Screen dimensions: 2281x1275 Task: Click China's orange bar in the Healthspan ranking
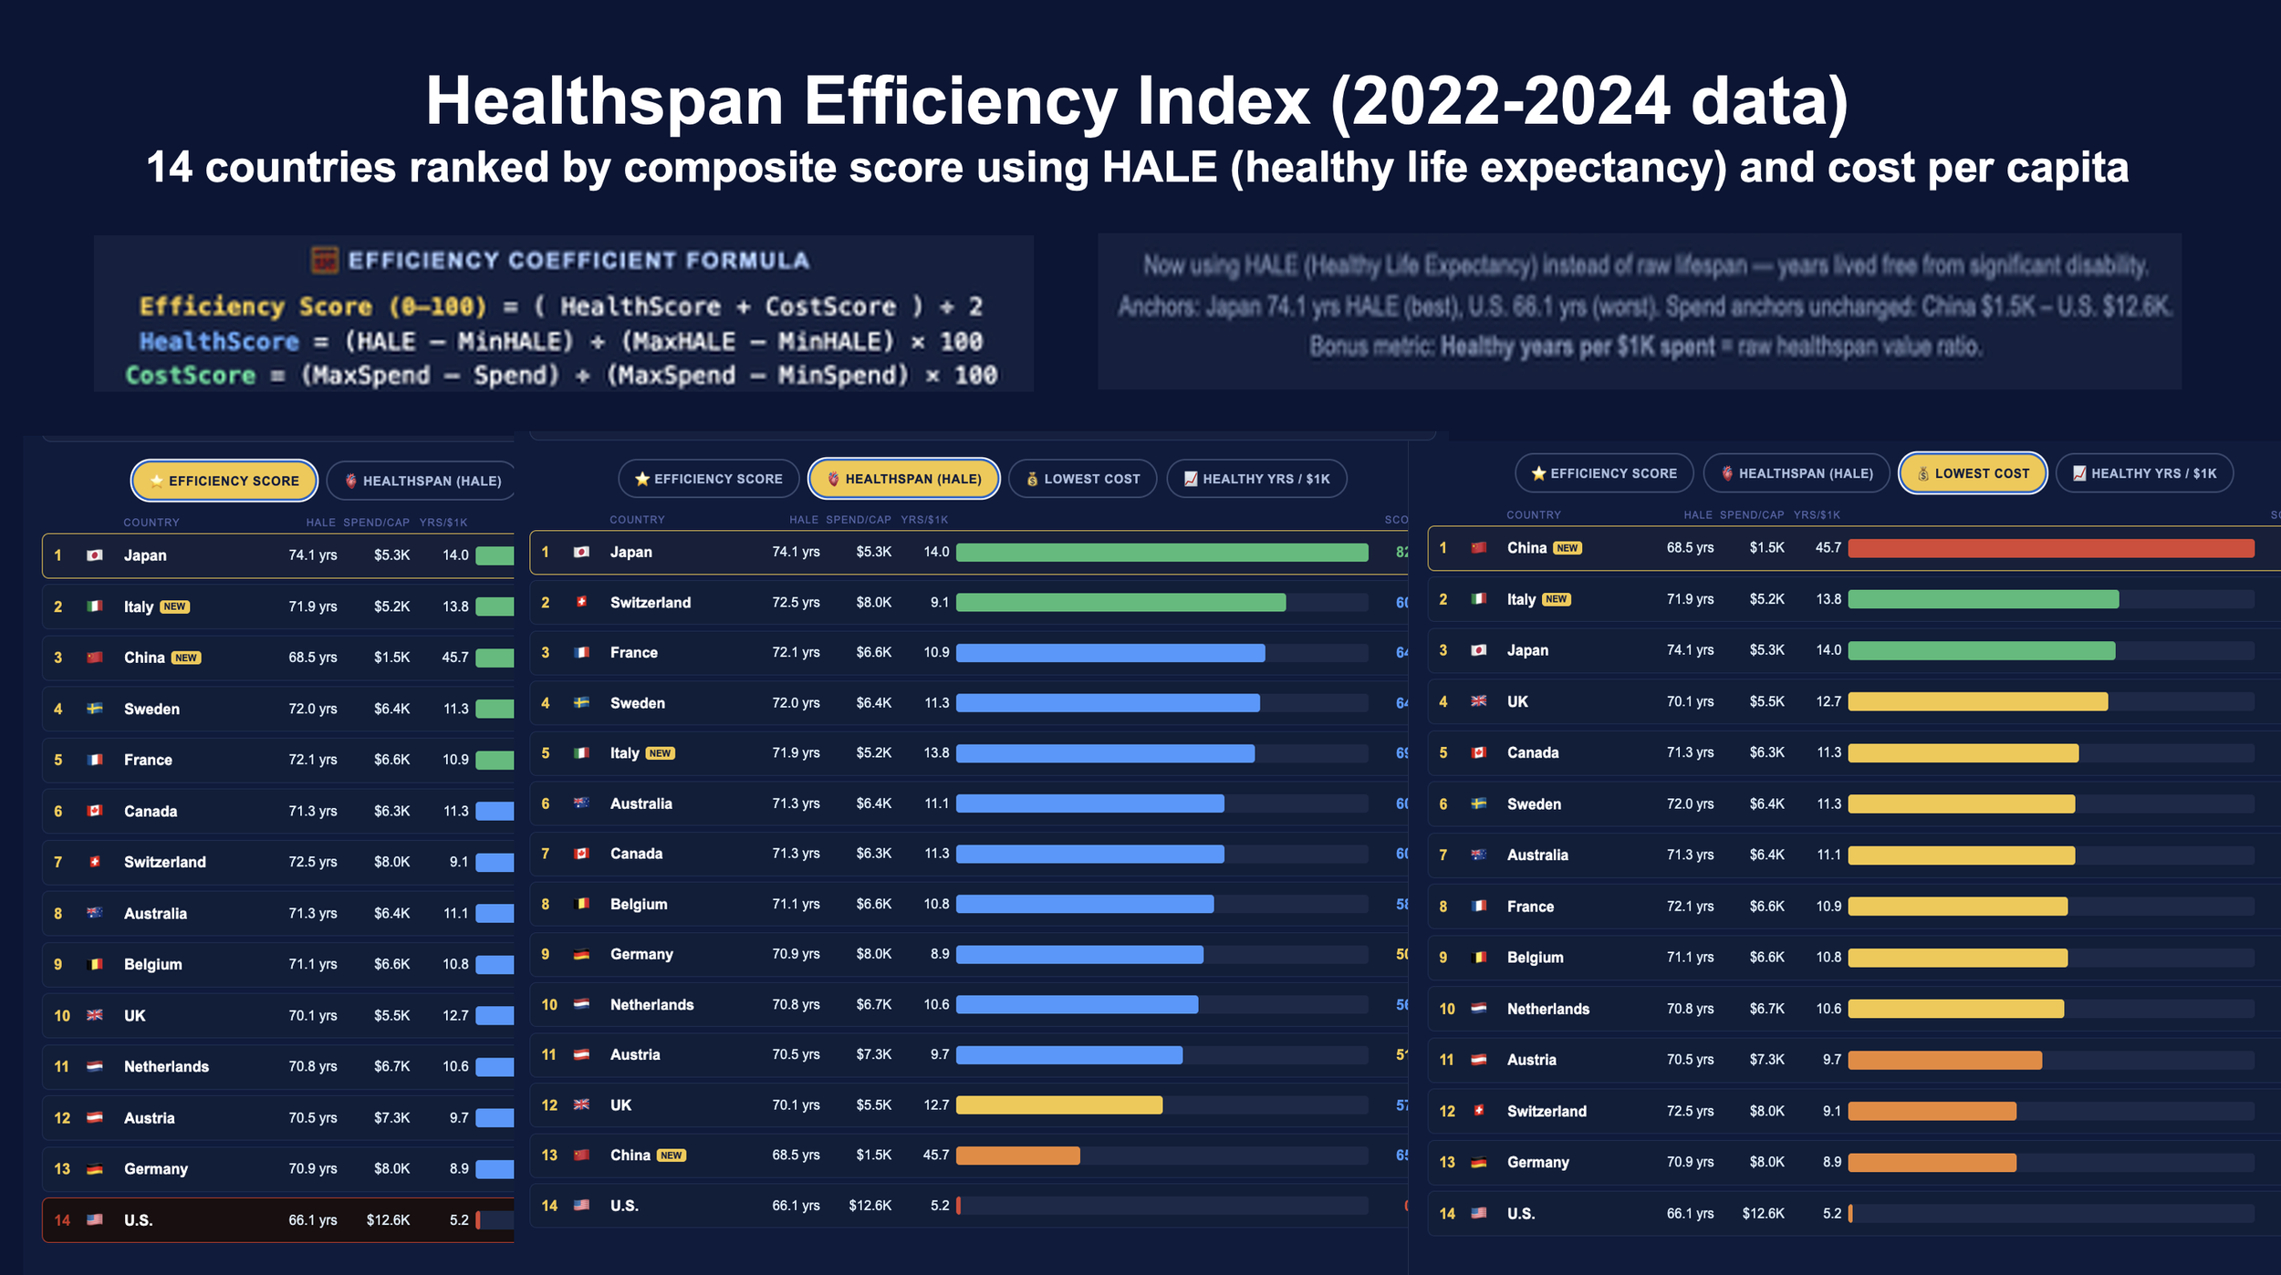click(x=1018, y=1156)
